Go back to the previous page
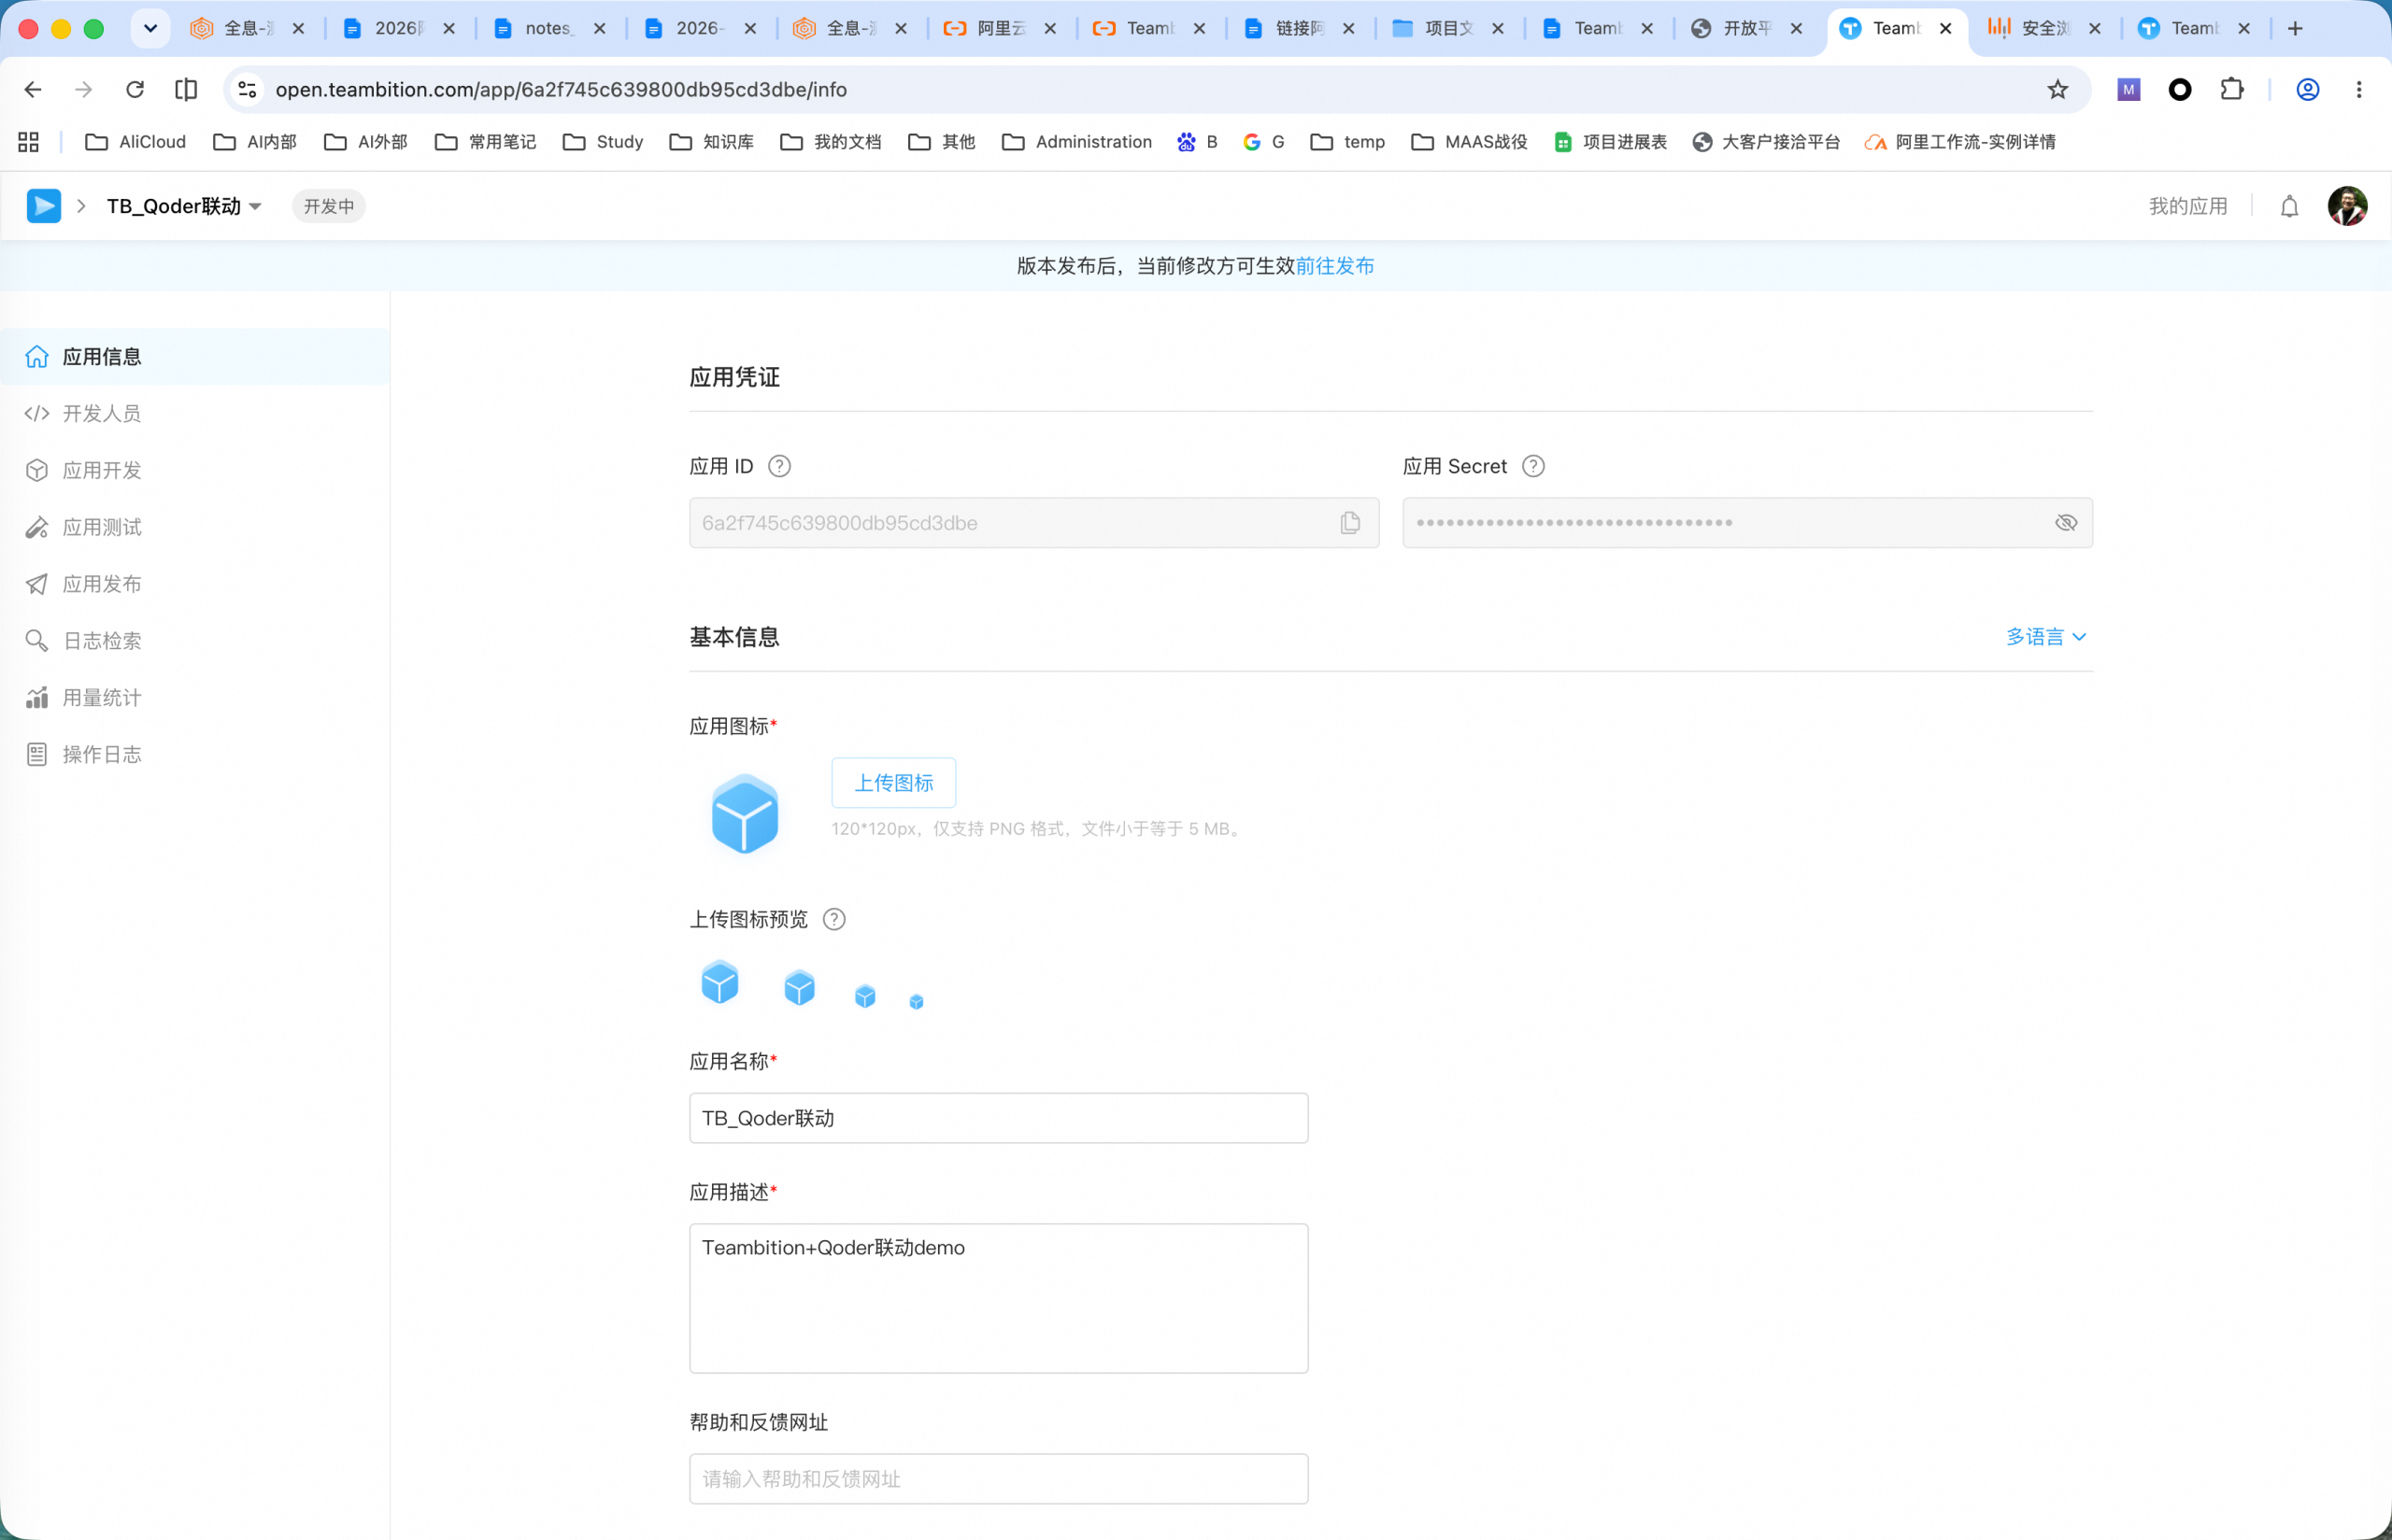The image size is (2392, 1540). click(33, 90)
